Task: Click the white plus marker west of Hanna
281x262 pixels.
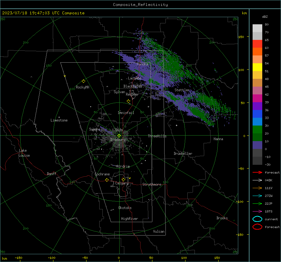Action: point(176,125)
